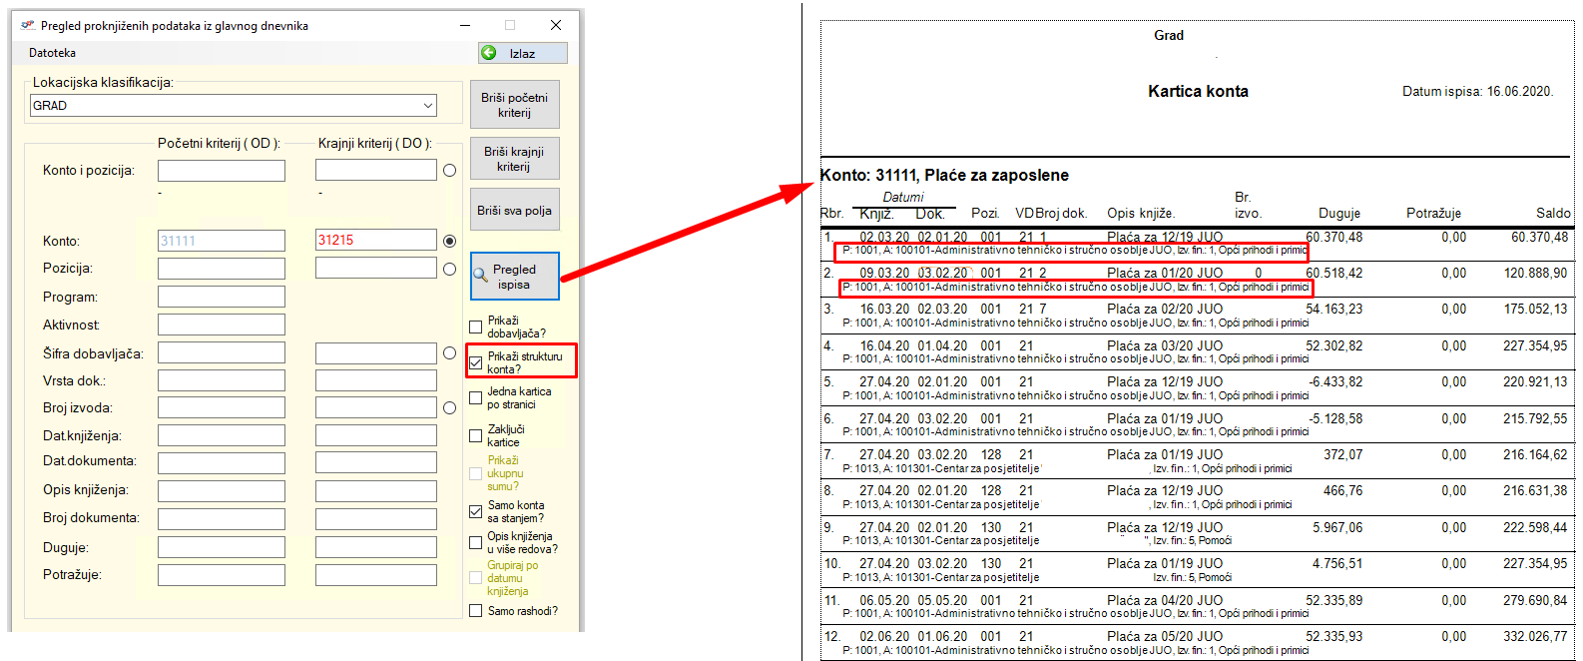This screenshot has height=661, width=1583.
Task: Click the green Izlaz exit button
Action: (522, 53)
